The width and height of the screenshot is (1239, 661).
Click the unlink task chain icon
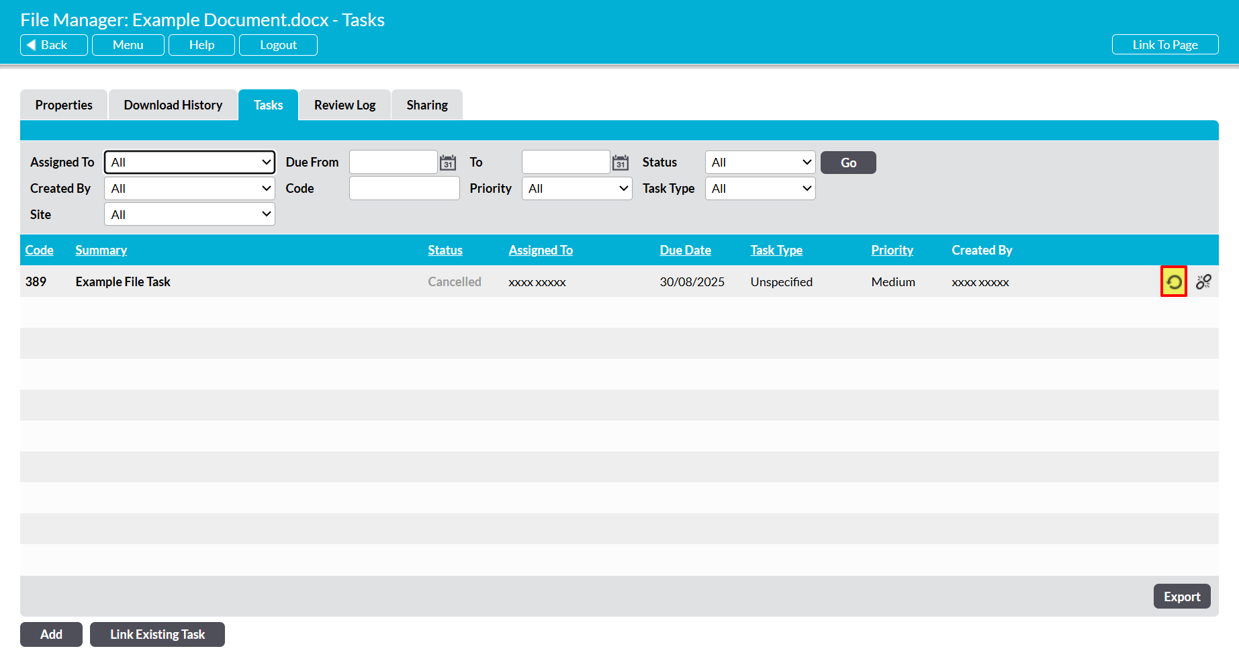click(x=1203, y=281)
